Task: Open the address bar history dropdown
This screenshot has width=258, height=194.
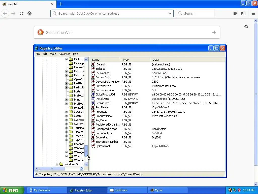Action: click(x=170, y=13)
